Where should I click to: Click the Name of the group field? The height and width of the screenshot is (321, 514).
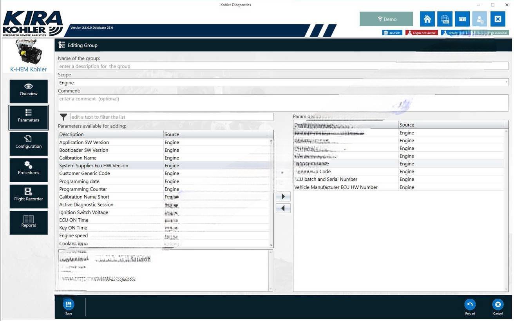[283, 66]
